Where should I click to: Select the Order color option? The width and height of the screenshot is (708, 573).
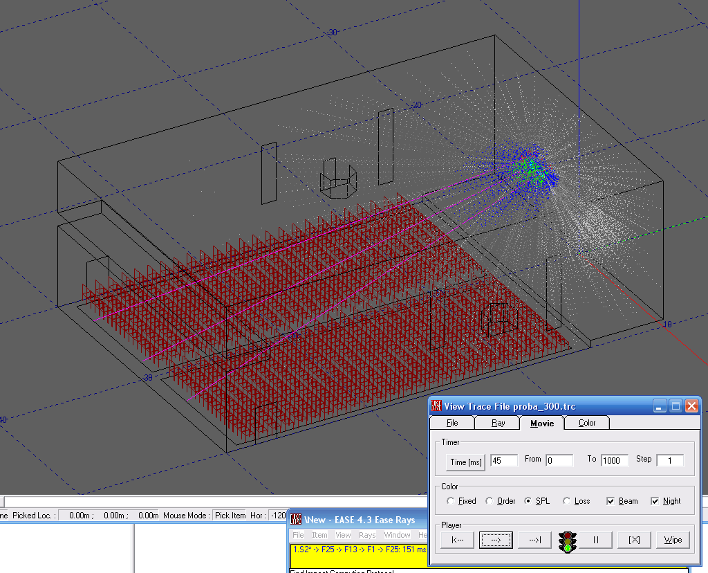pos(501,501)
